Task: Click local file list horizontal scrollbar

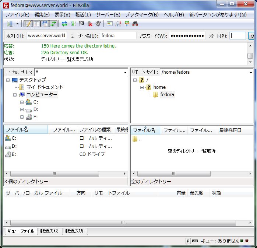Action: tap(54, 174)
